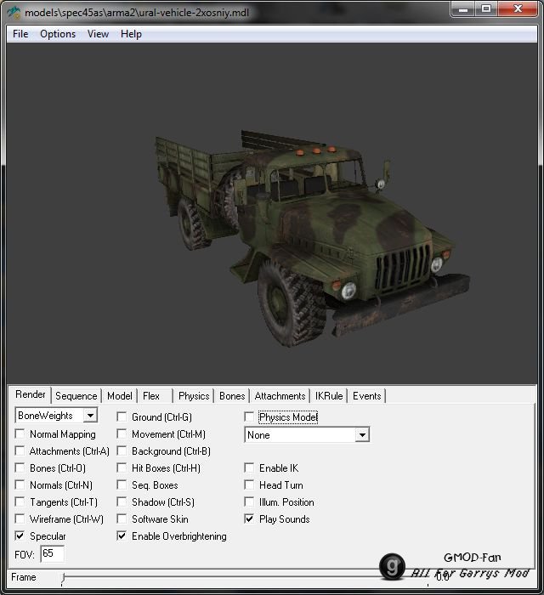The height and width of the screenshot is (595, 544).
Task: Switch to the Sequence tab
Action: [x=76, y=396]
